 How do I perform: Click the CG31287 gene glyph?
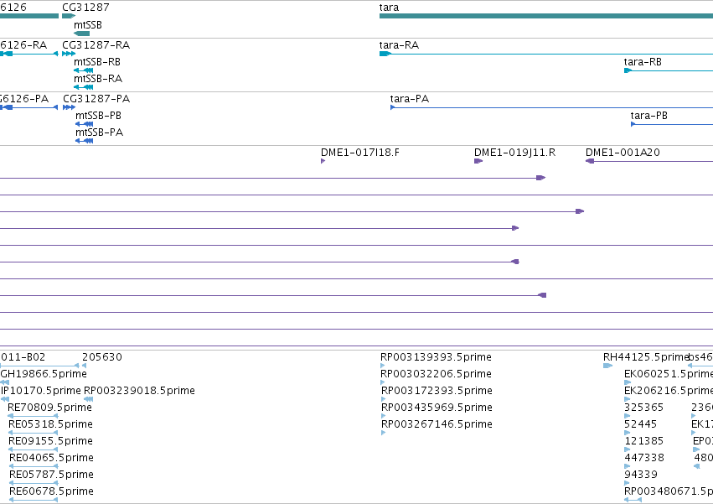(x=69, y=16)
